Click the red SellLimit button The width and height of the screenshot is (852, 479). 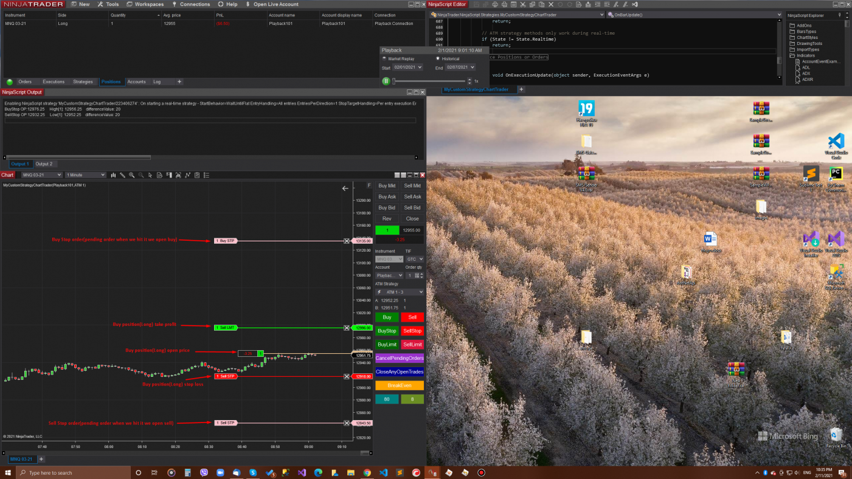[412, 345]
